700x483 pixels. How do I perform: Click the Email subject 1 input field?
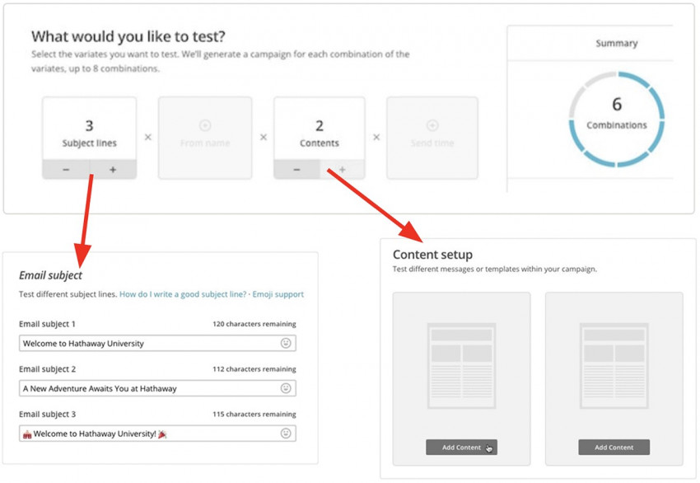coord(157,343)
